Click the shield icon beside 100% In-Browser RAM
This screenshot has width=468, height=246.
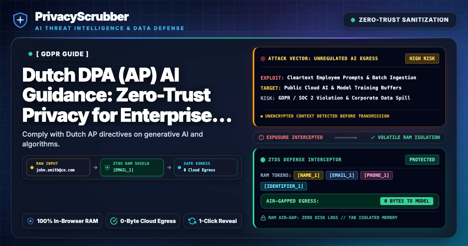tap(30, 221)
